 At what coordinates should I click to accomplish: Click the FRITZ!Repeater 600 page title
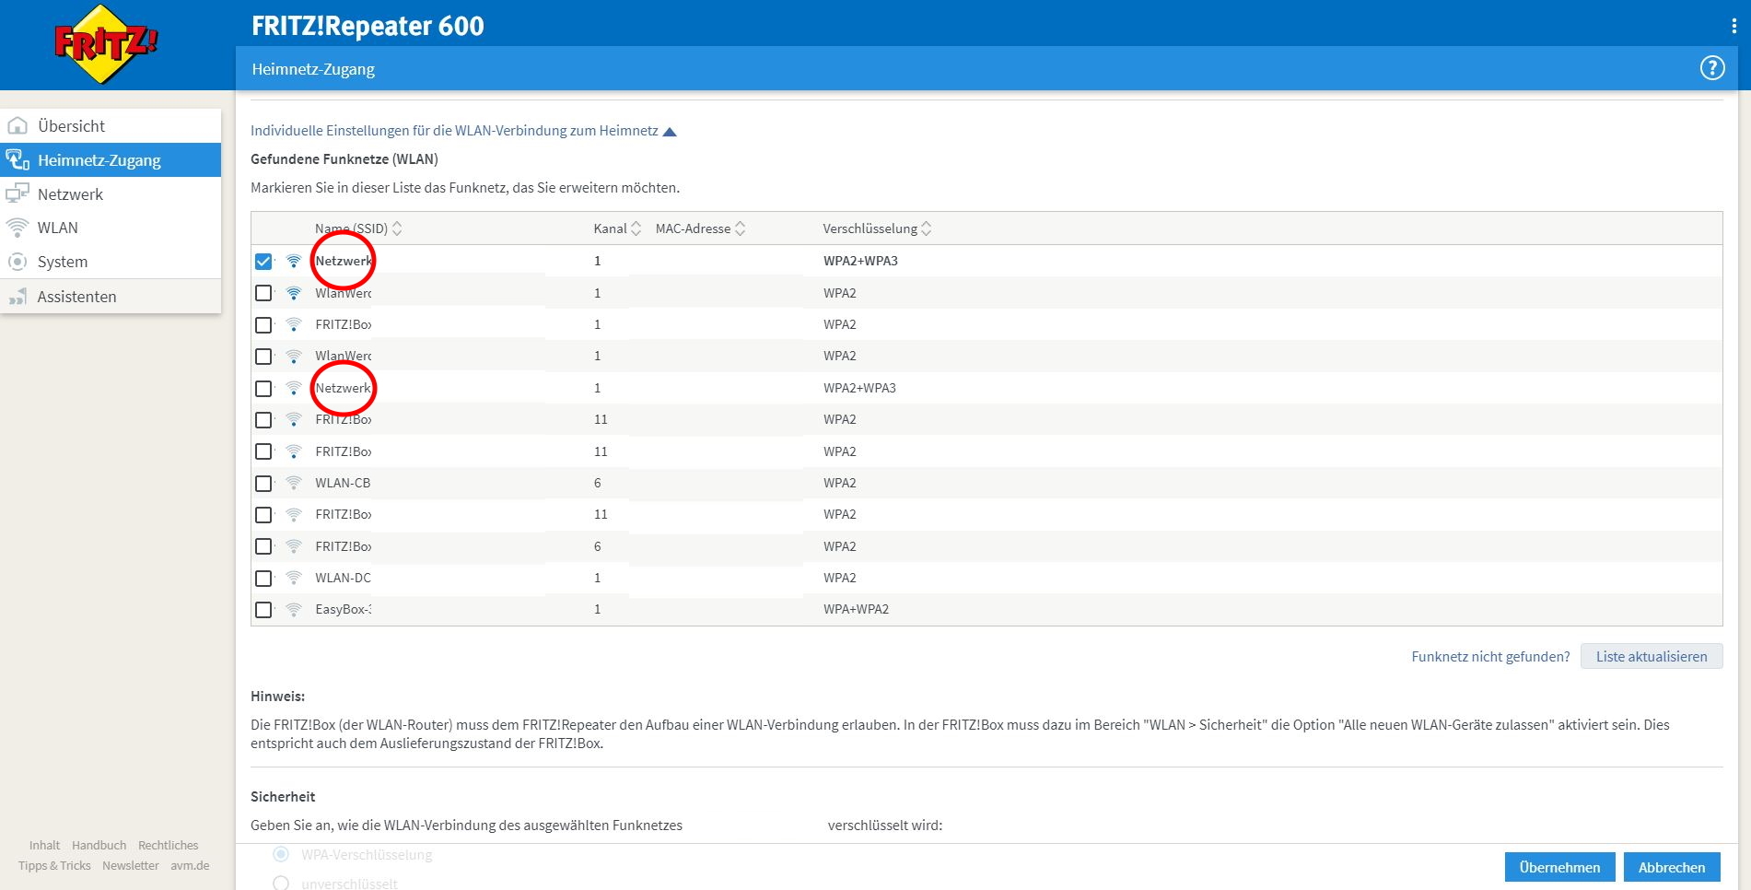pyautogui.click(x=368, y=26)
